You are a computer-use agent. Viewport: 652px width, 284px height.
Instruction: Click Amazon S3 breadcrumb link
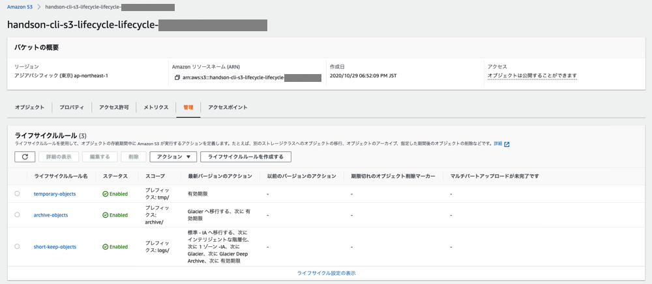[20, 6]
